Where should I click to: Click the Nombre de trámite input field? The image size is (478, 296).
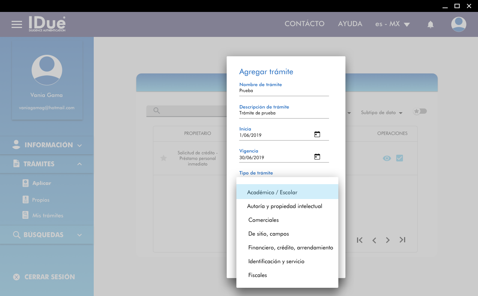(284, 91)
